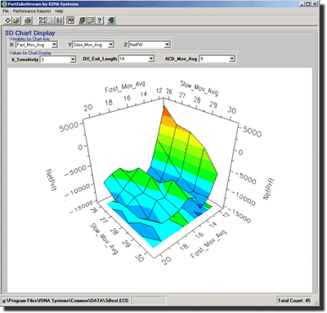Open the DX_Exit_Length value dropdown

pyautogui.click(x=151, y=59)
